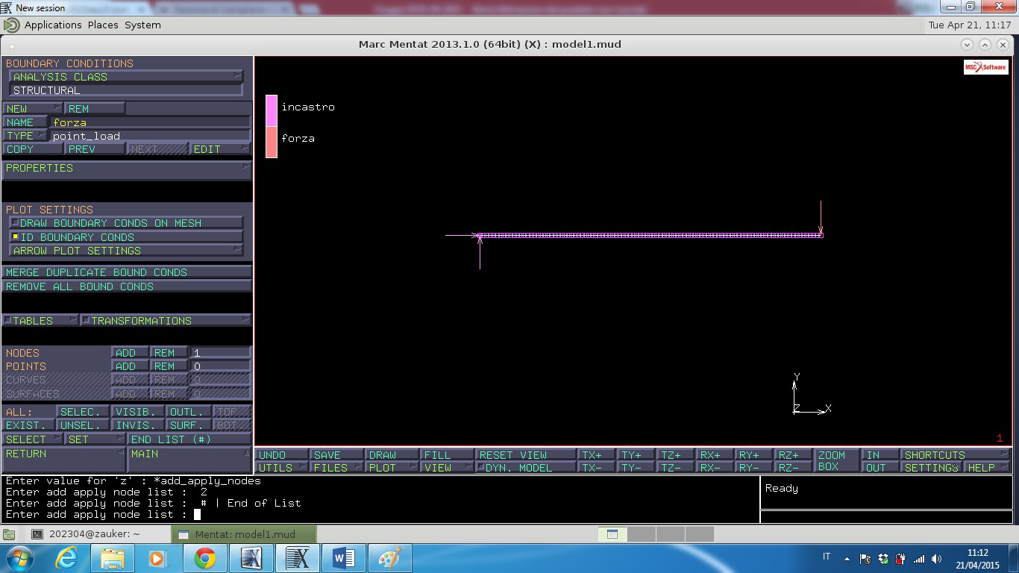Click COPY boundary condition
This screenshot has height=573, width=1019.
point(32,149)
